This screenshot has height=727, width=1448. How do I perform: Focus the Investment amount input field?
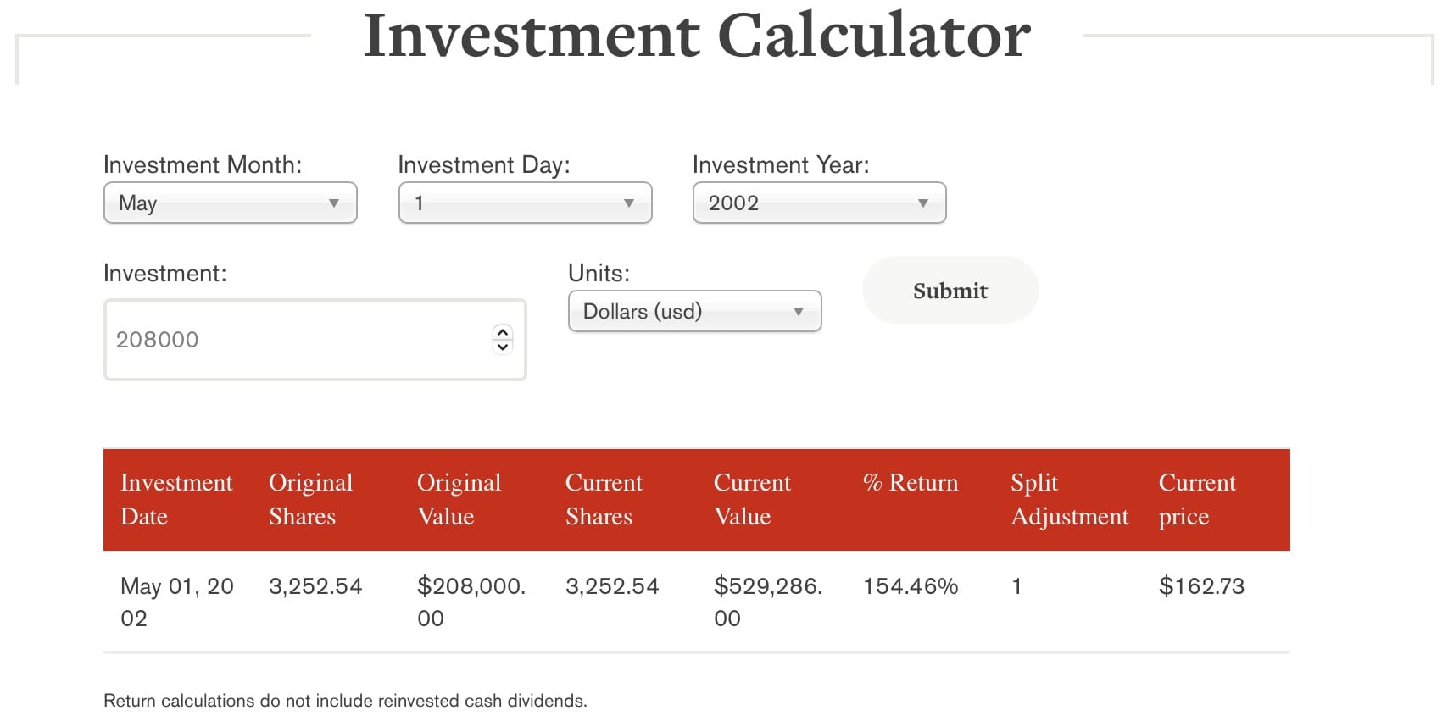click(x=297, y=340)
